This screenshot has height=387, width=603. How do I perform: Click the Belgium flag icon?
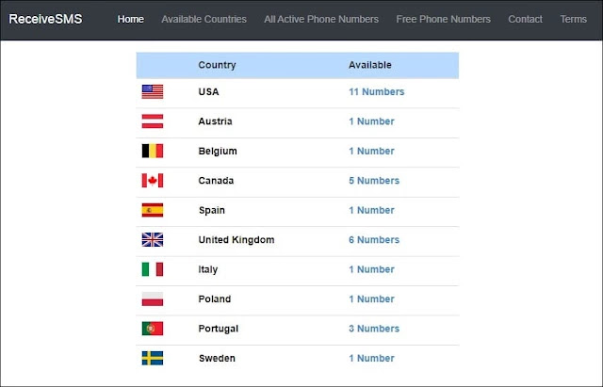(x=153, y=151)
